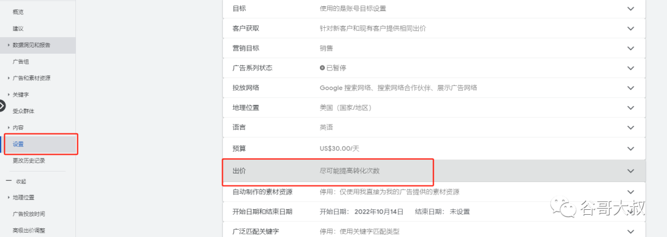Expand the 目标 settings row chevron

click(631, 9)
